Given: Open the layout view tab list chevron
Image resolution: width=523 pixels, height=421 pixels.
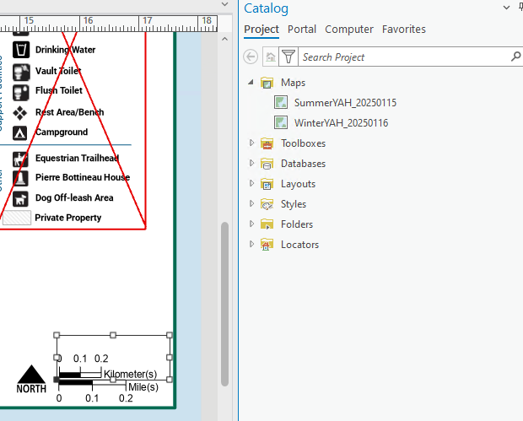Looking at the screenshot, I should [x=225, y=4].
